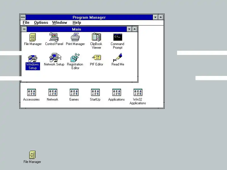Image resolution: width=227 pixels, height=170 pixels.
Task: Open the Help menu
Action: pos(77,23)
